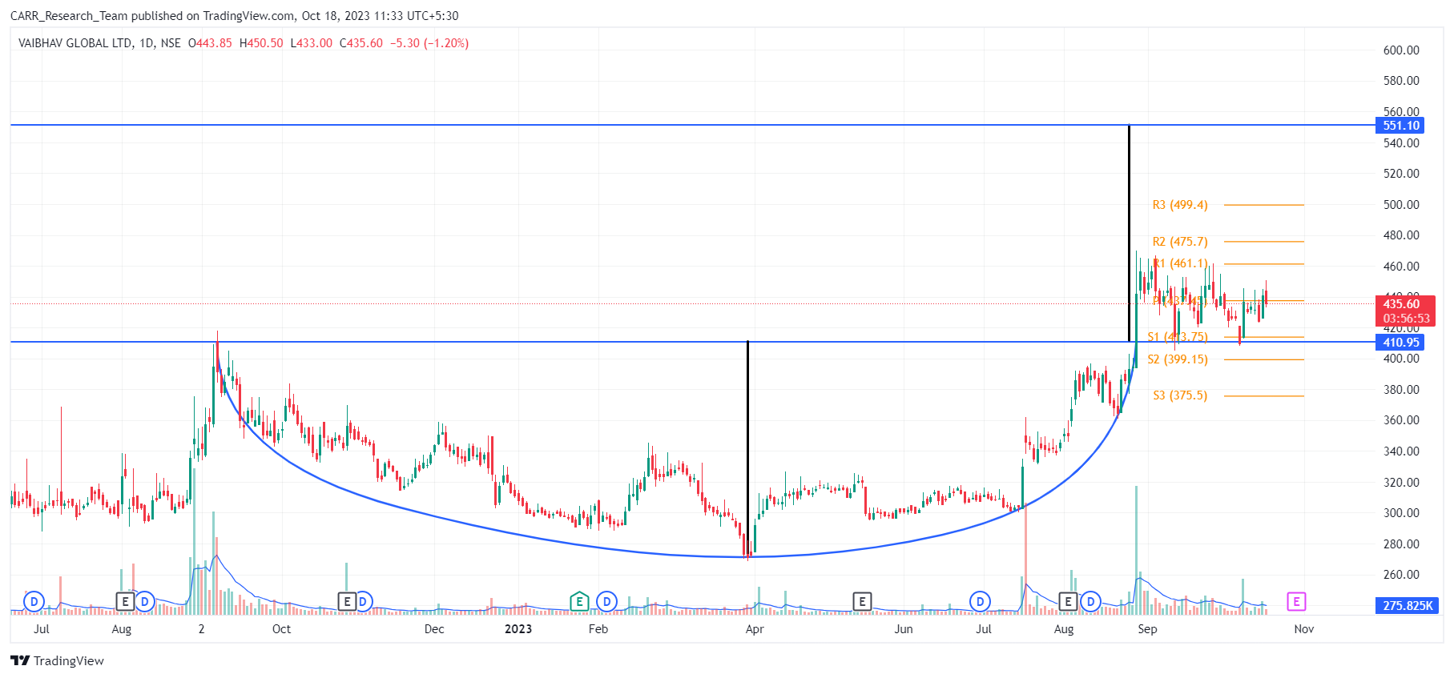
Task: Click the Apr label on time axis
Action: point(755,629)
